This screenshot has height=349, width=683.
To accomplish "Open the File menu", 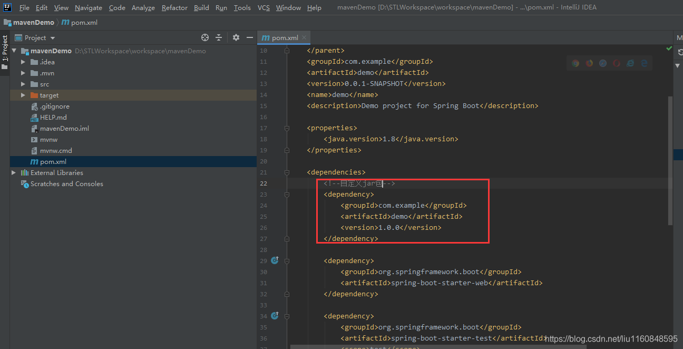I will [24, 7].
